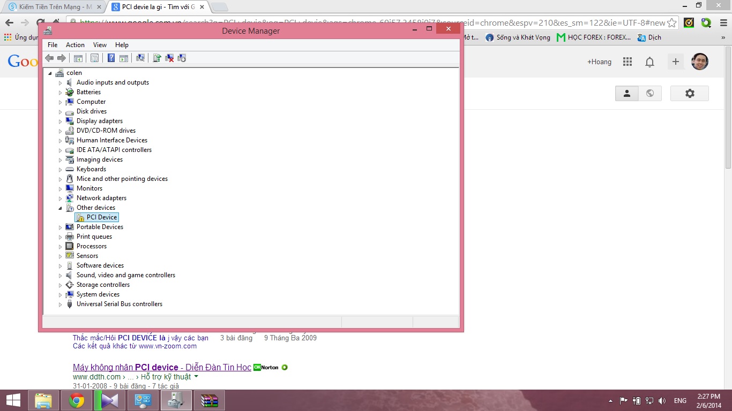Open the Action menu in Device Manager
732x411 pixels.
pyautogui.click(x=75, y=45)
